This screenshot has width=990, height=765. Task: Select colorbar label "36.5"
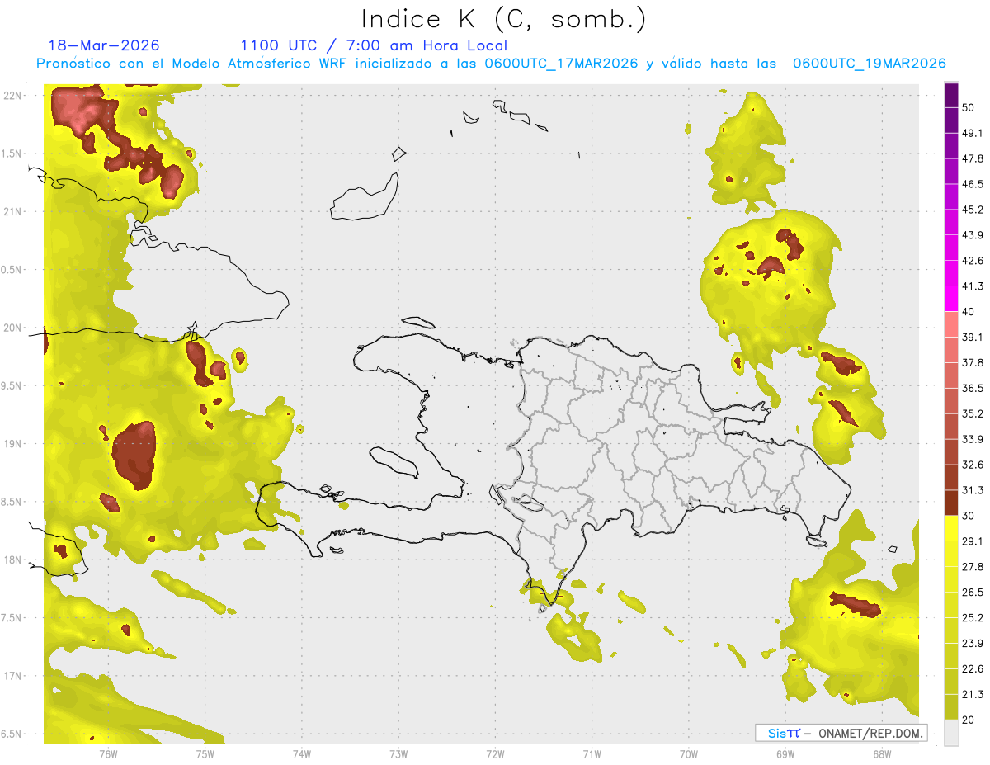[973, 388]
